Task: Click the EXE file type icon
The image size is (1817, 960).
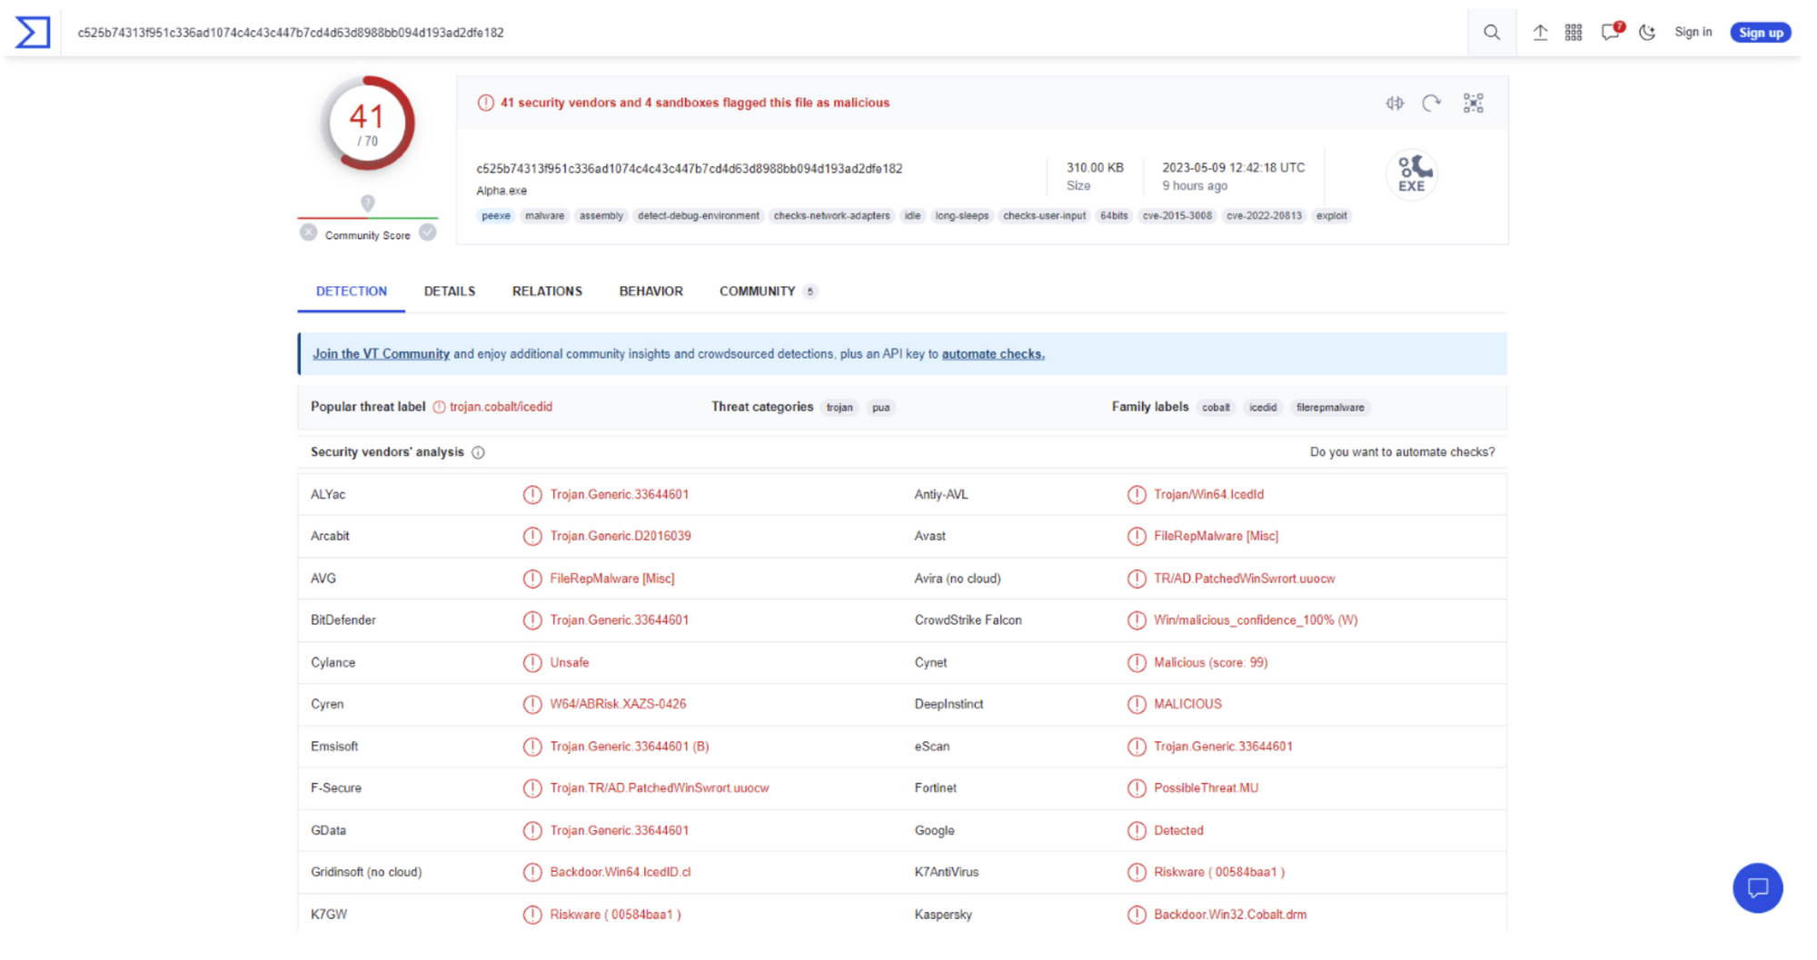Action: pos(1412,173)
